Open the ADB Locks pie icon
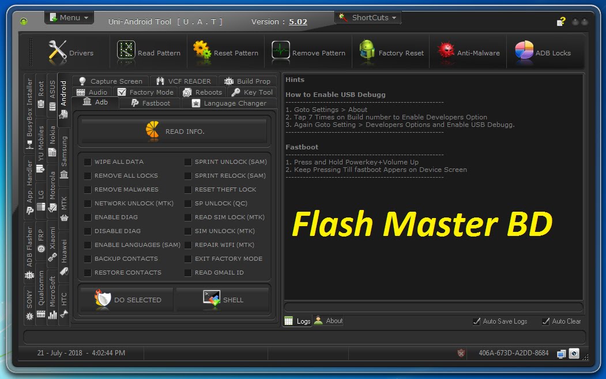Viewport: 606px width, 379px height. pos(524,50)
